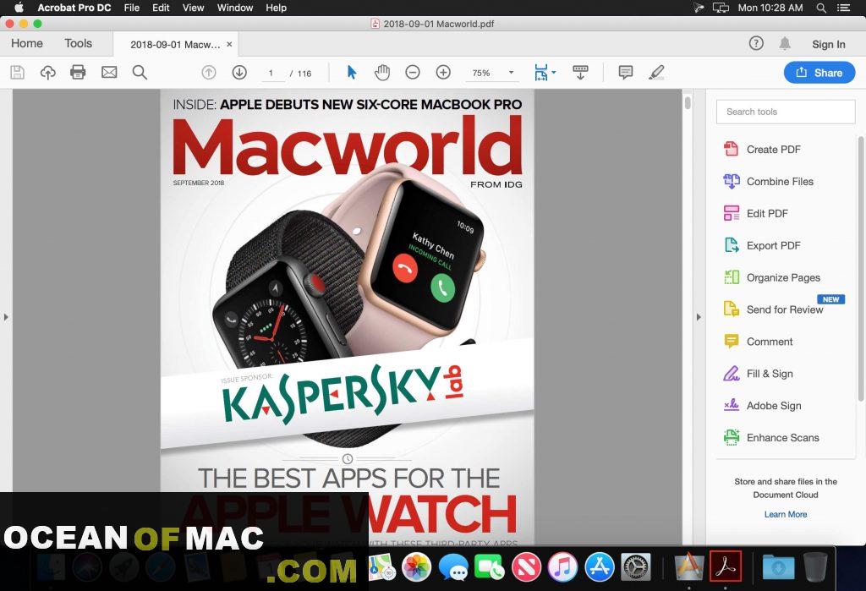
Task: Click the cloud upload icon
Action: coord(48,73)
